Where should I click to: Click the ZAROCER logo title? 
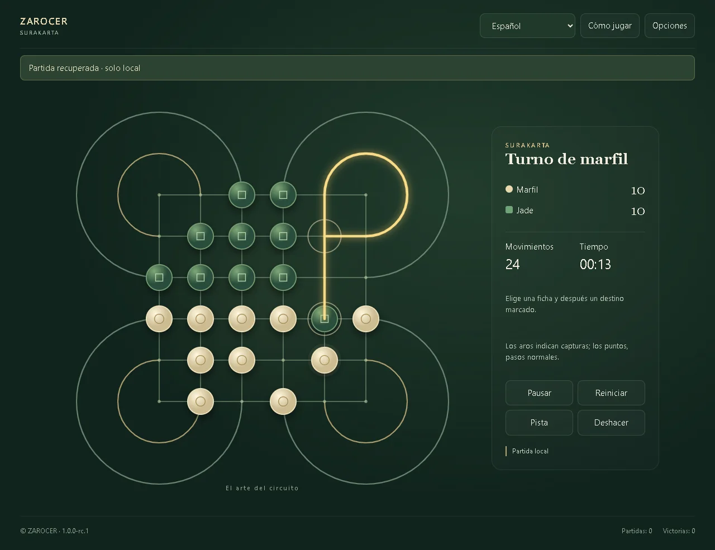click(44, 21)
